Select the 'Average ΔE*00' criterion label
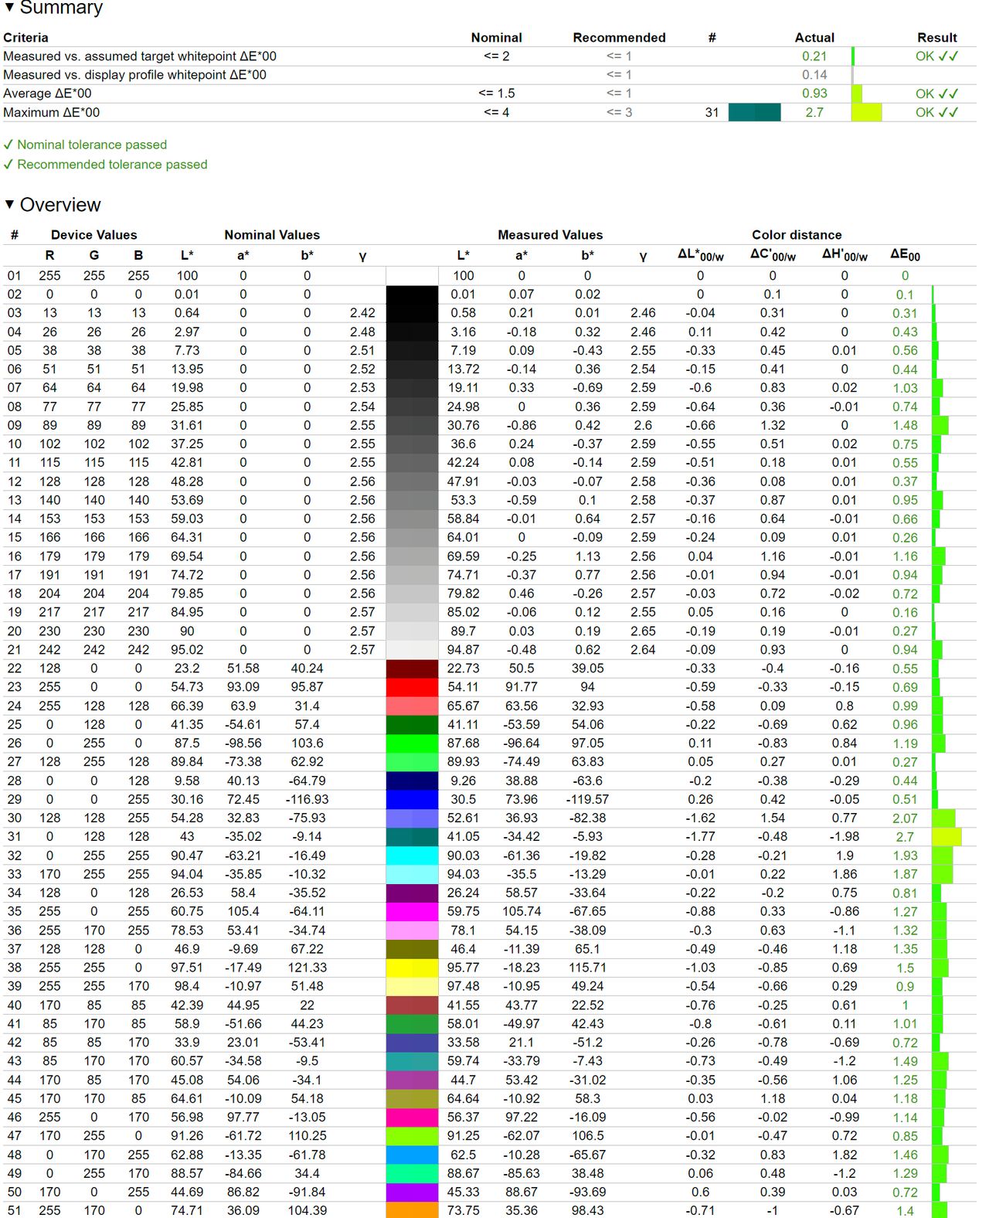Screen dimensions: 989x1218 (47, 94)
